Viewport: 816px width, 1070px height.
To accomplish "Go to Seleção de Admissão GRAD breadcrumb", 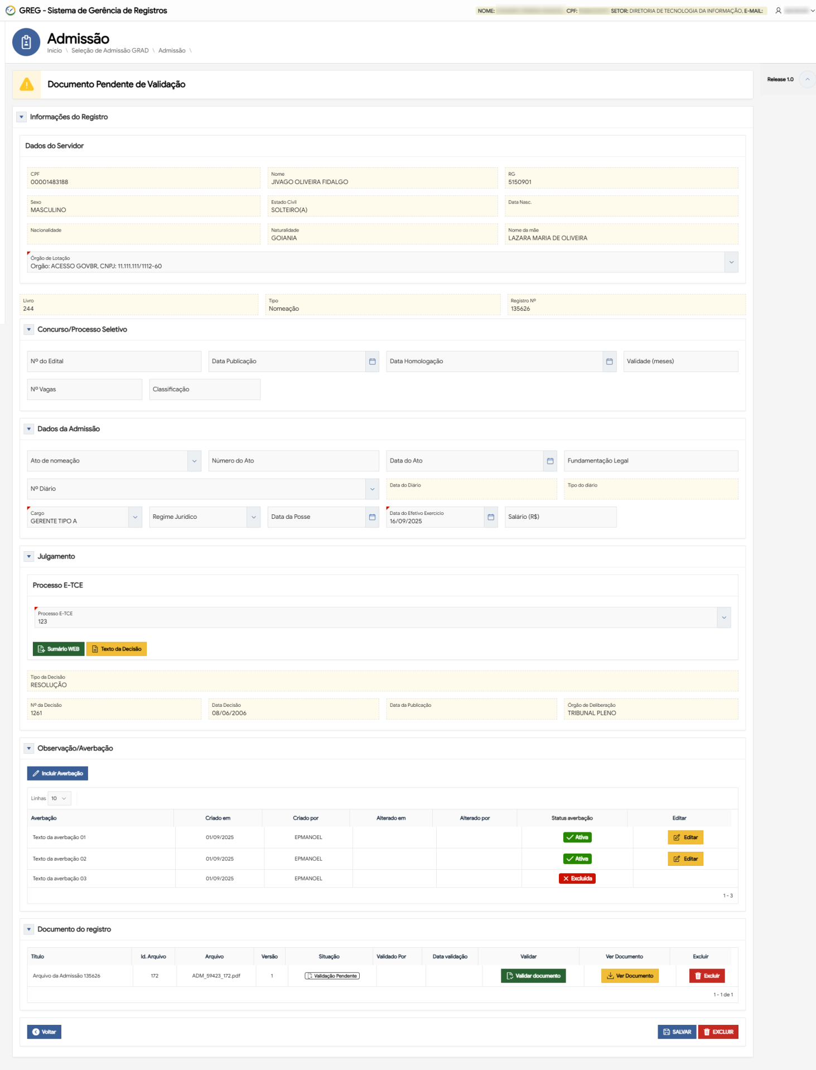I will click(110, 51).
